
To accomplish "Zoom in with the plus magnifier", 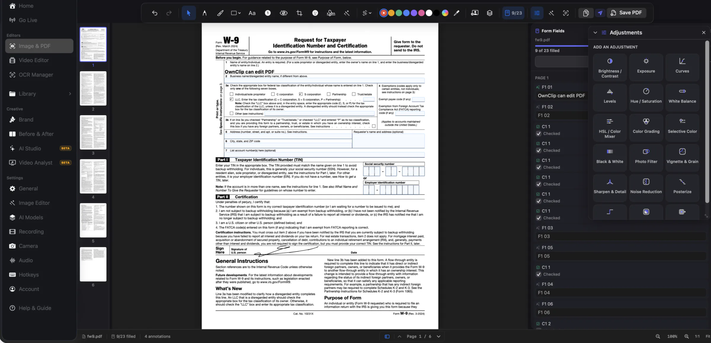I will 686,336.
